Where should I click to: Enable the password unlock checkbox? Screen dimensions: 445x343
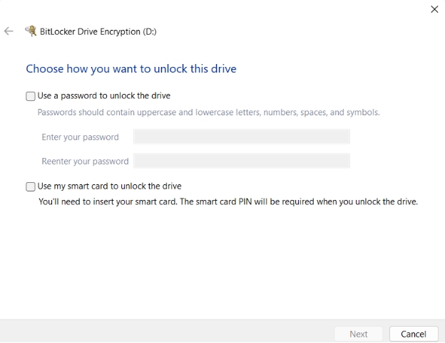click(31, 96)
